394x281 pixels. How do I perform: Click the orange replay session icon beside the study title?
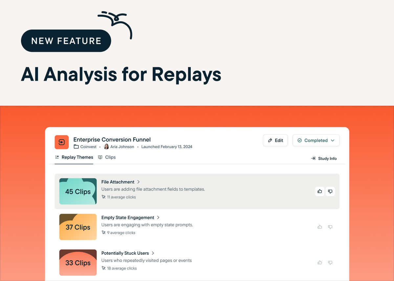(x=61, y=142)
